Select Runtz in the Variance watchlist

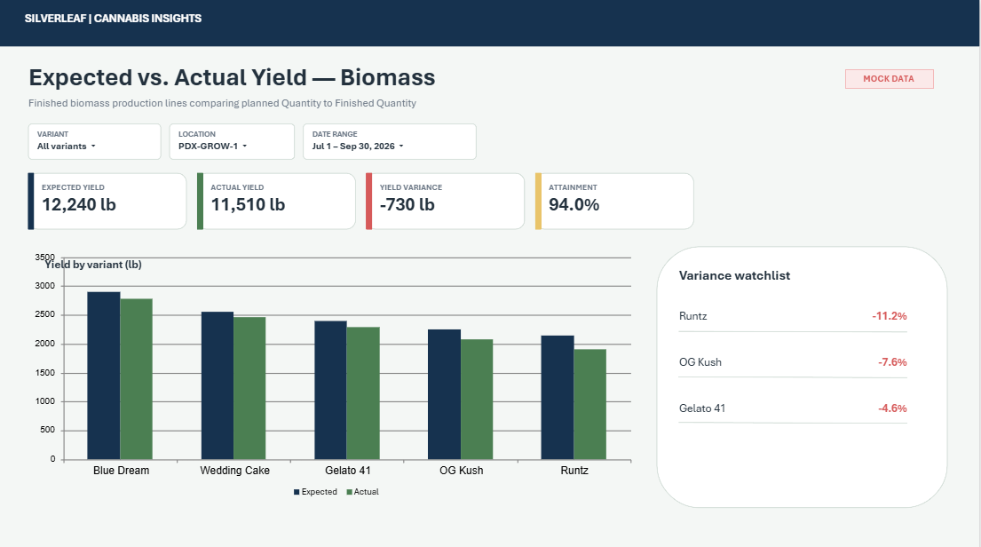click(x=693, y=316)
